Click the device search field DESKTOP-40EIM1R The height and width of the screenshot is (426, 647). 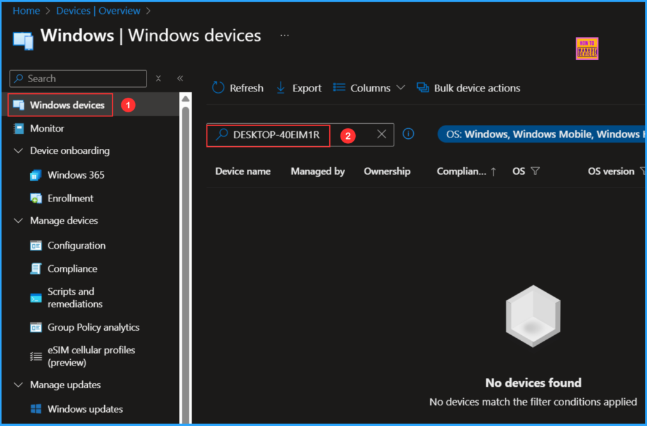tap(300, 134)
